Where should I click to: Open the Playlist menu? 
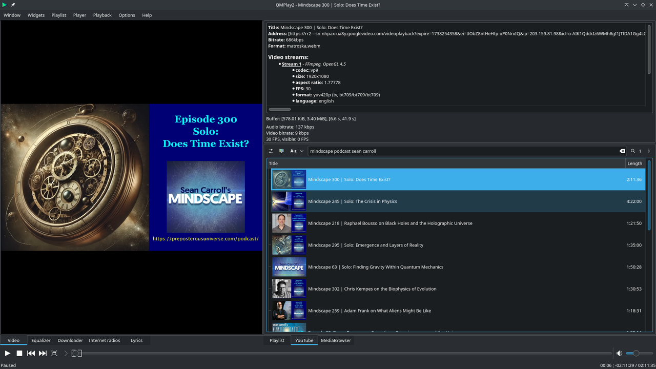point(59,15)
